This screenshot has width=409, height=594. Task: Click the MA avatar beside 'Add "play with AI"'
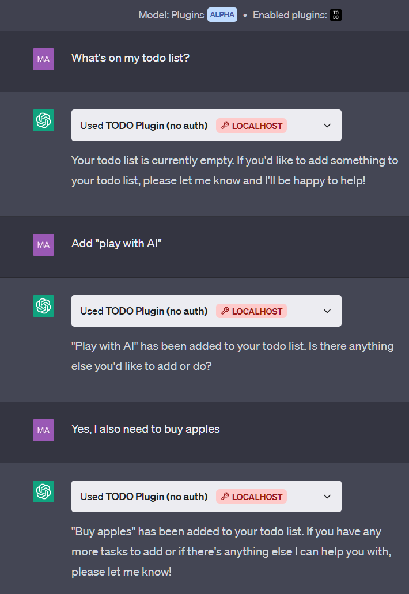coord(43,245)
